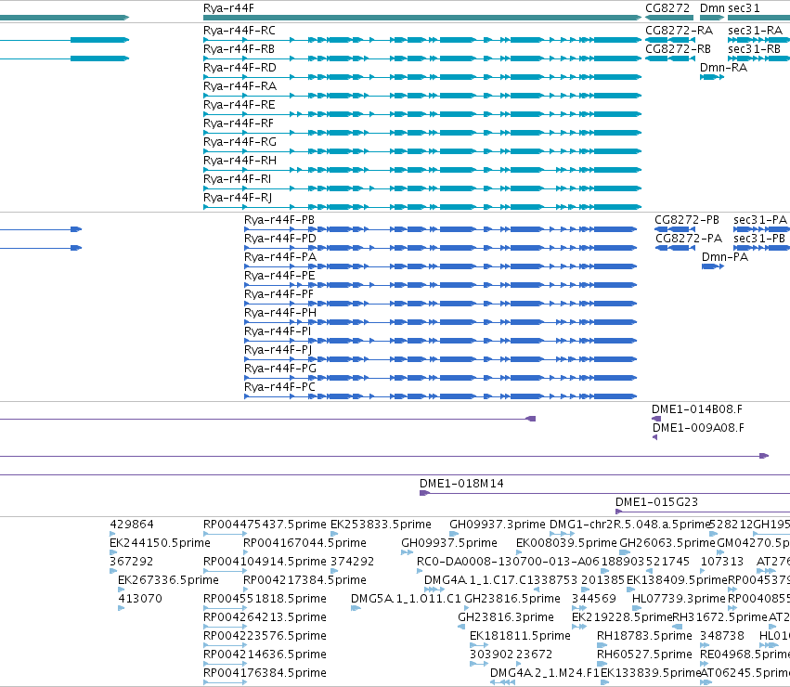790x687 pixels.
Task: Select the Dmn-RA transcript glyph
Action: [712, 77]
